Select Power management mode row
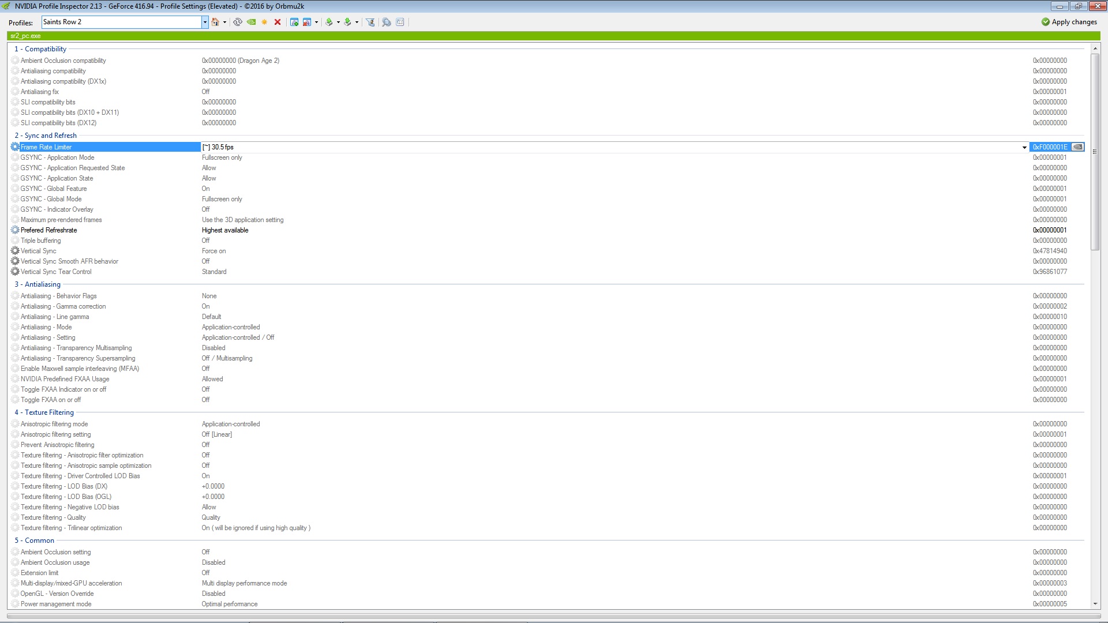 click(x=548, y=604)
